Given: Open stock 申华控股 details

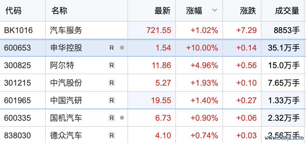Looking at the screenshot, I should coord(66,48).
